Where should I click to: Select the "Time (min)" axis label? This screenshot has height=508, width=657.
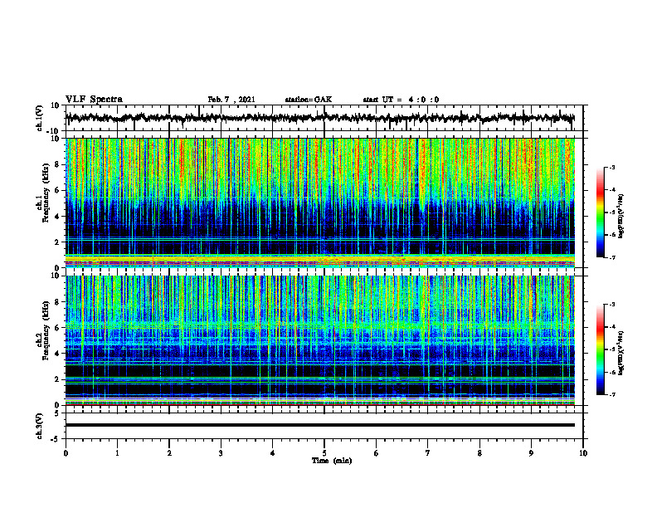(x=332, y=461)
